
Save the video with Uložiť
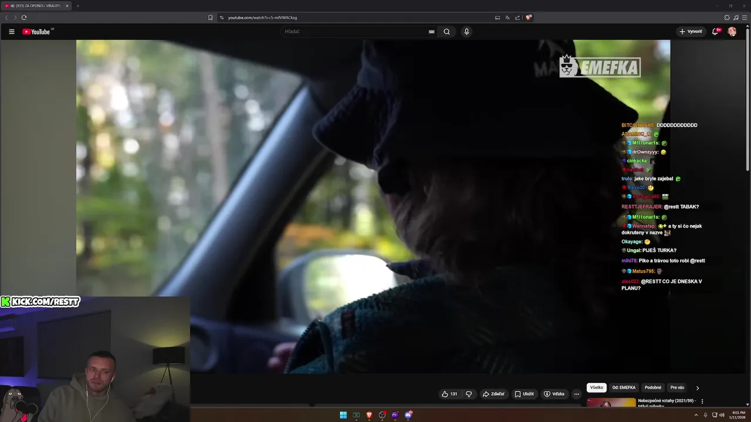(525, 394)
